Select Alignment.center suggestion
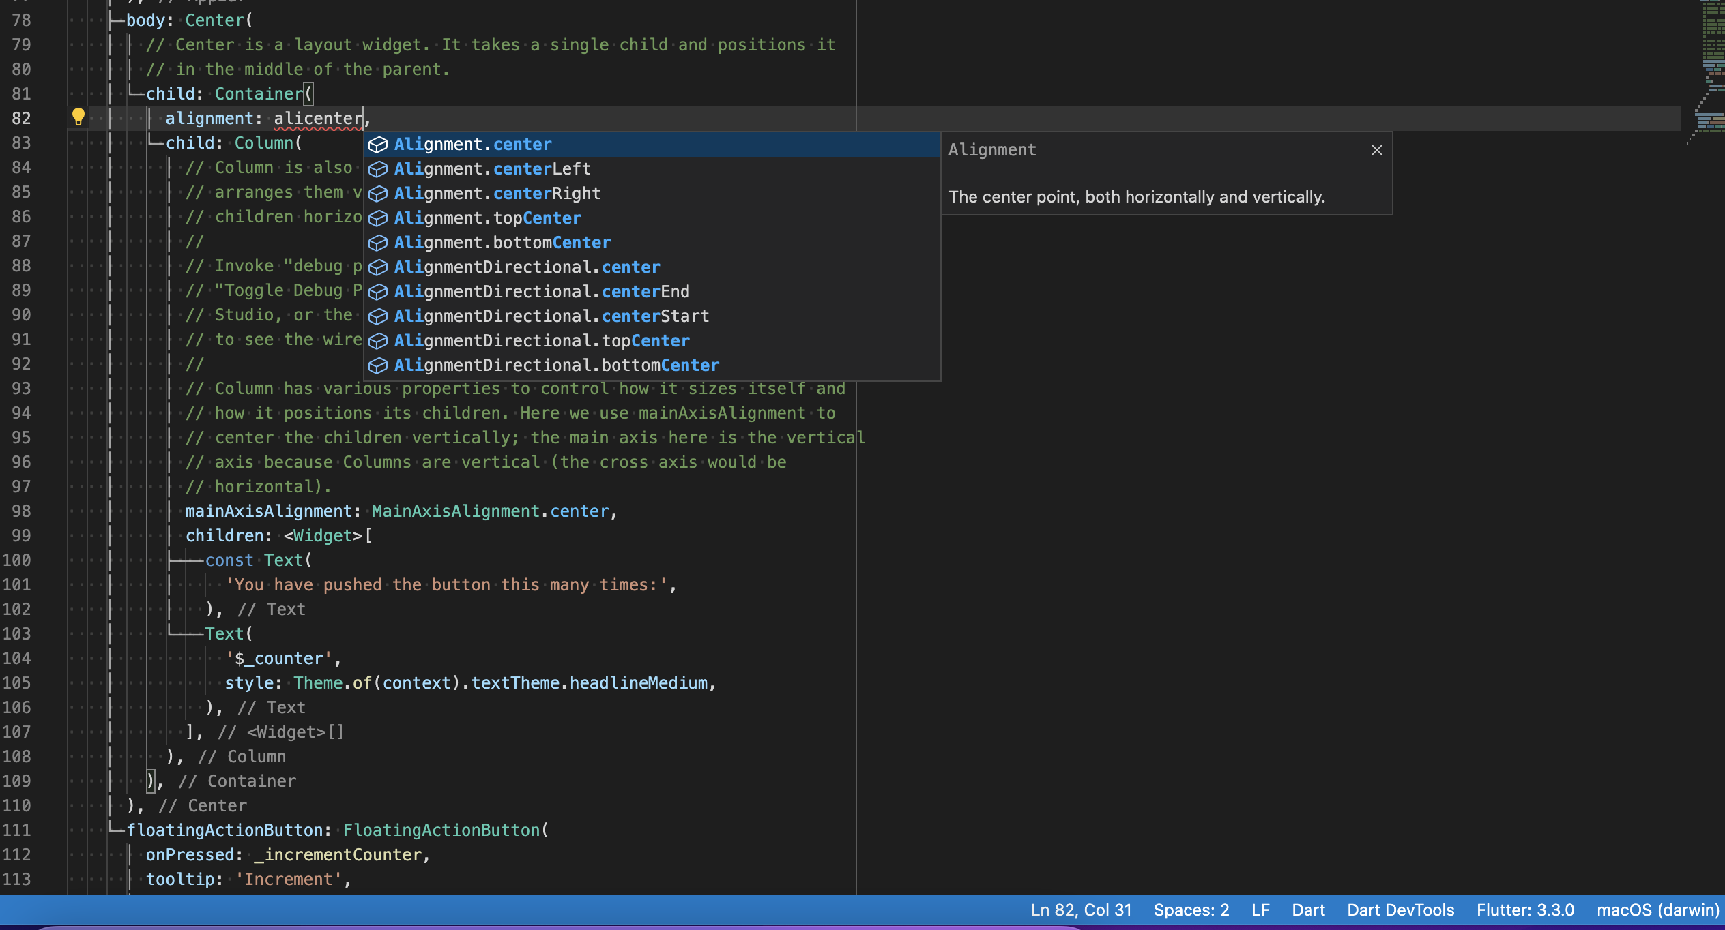 (472, 145)
